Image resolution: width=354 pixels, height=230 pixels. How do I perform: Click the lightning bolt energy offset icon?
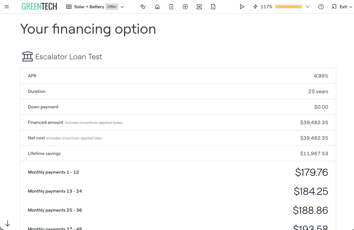pyautogui.click(x=255, y=7)
